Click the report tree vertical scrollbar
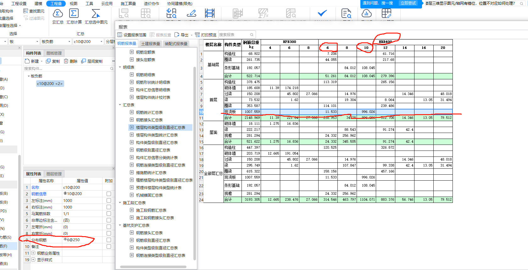The height and width of the screenshot is (270, 528). (195, 163)
